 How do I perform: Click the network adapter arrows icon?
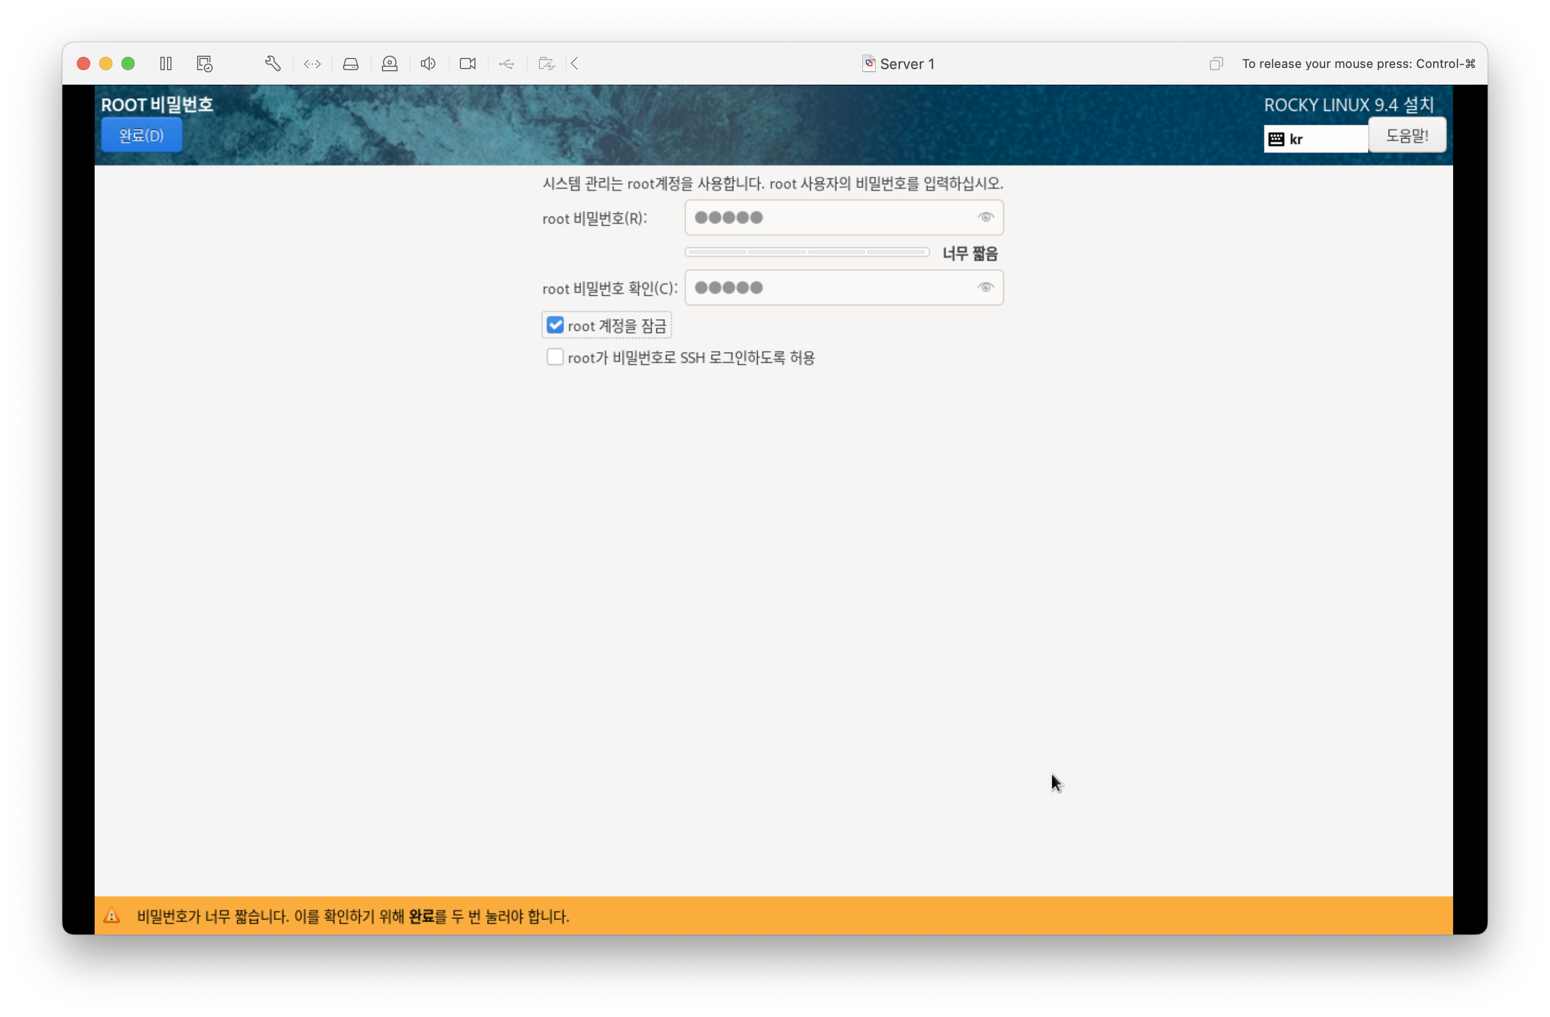pyautogui.click(x=312, y=64)
